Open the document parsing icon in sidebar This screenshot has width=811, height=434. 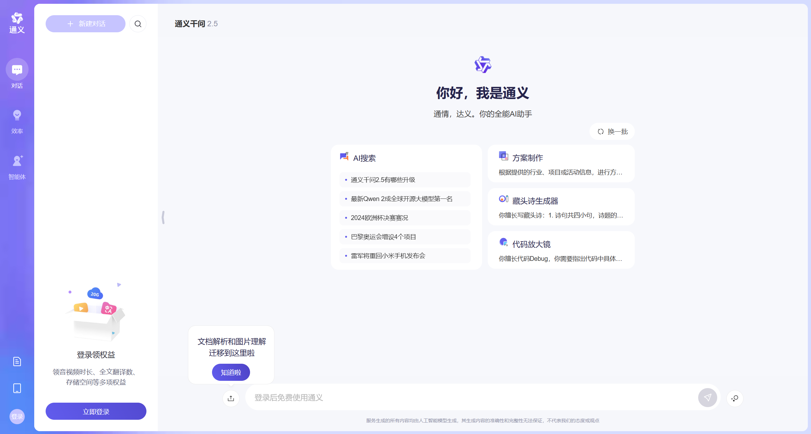point(16,362)
